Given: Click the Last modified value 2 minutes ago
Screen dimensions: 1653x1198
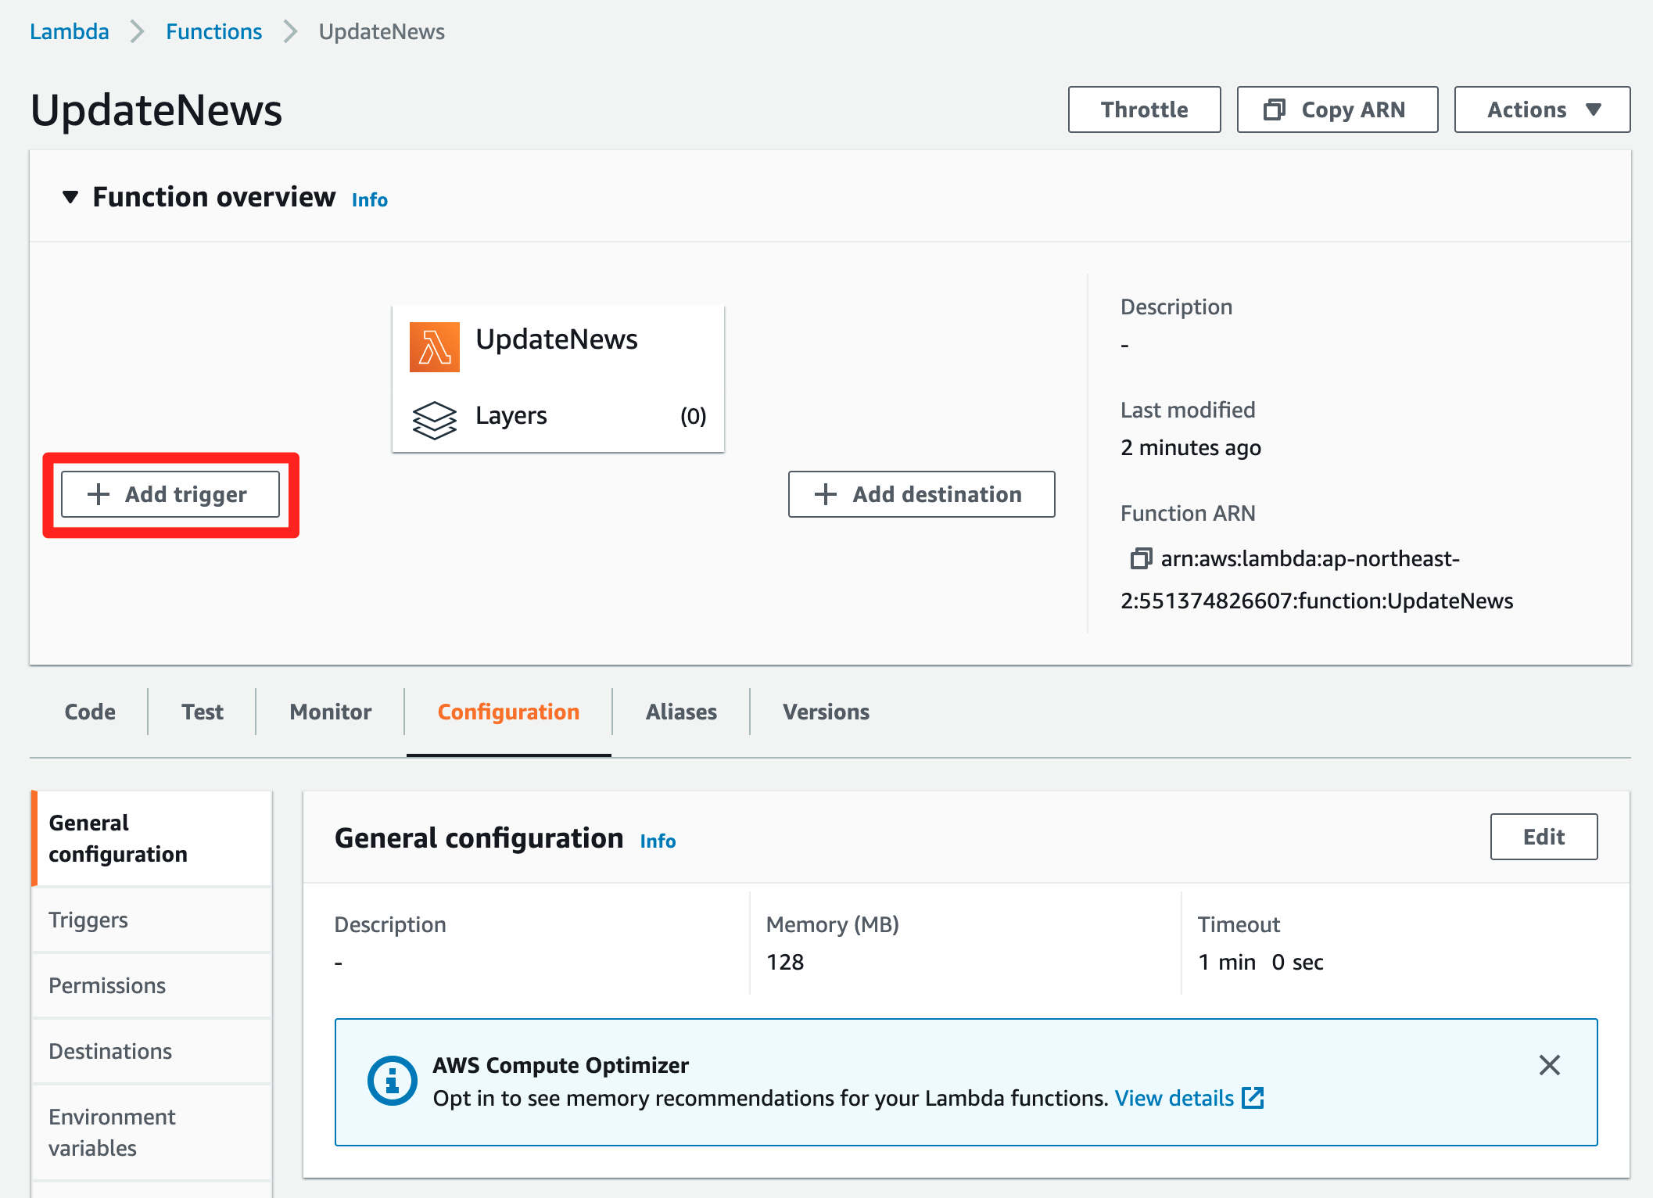Looking at the screenshot, I should [x=1191, y=448].
